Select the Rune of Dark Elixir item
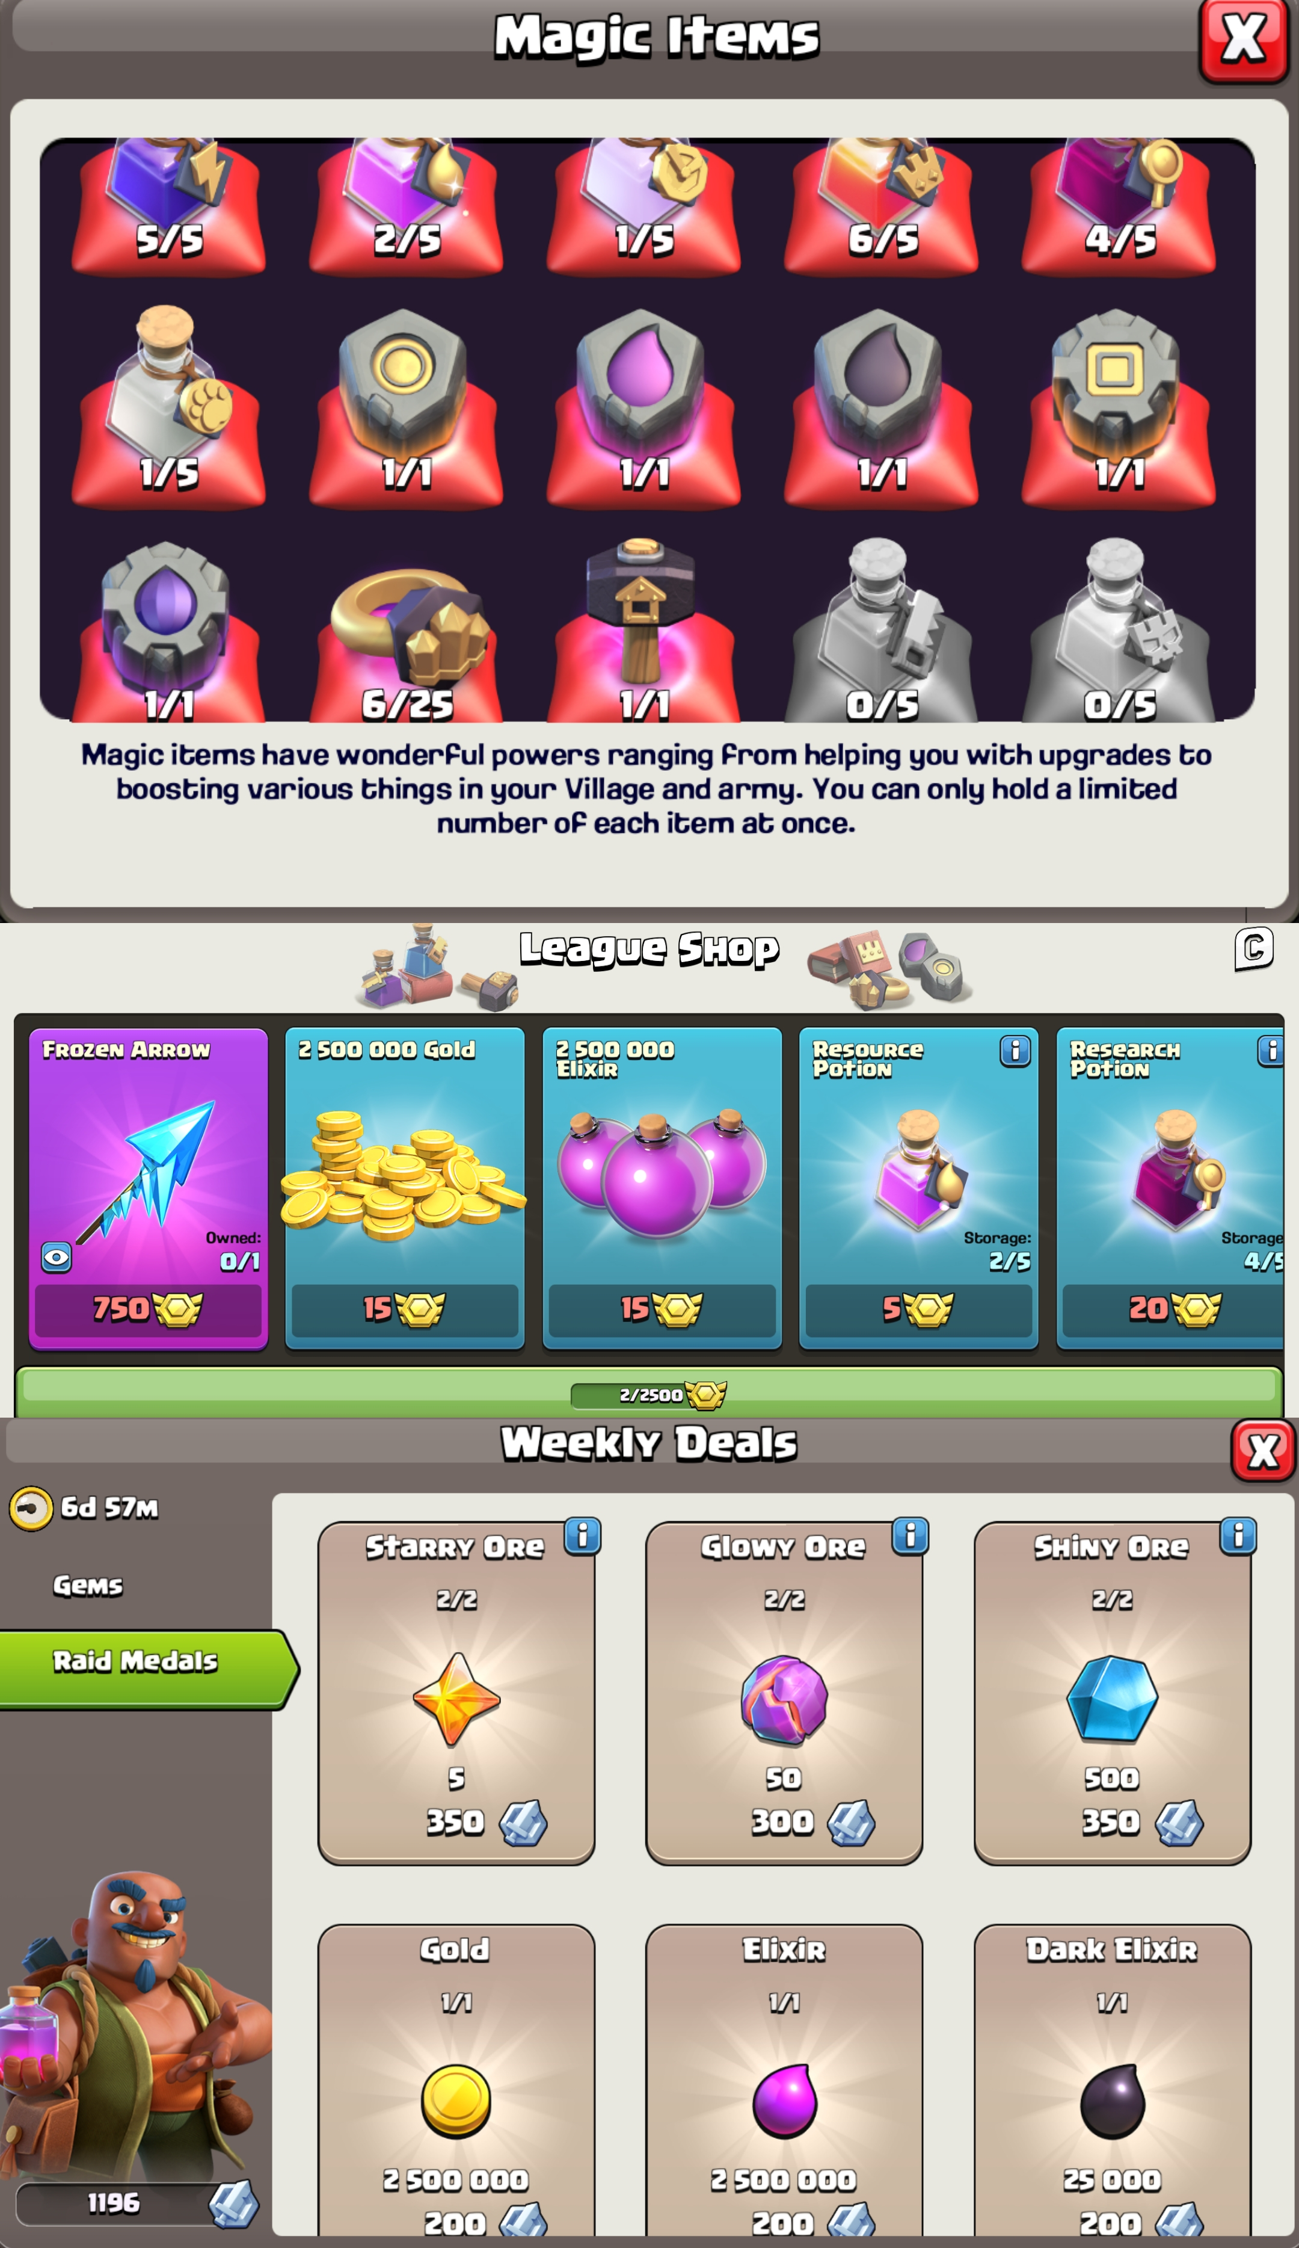 (881, 406)
